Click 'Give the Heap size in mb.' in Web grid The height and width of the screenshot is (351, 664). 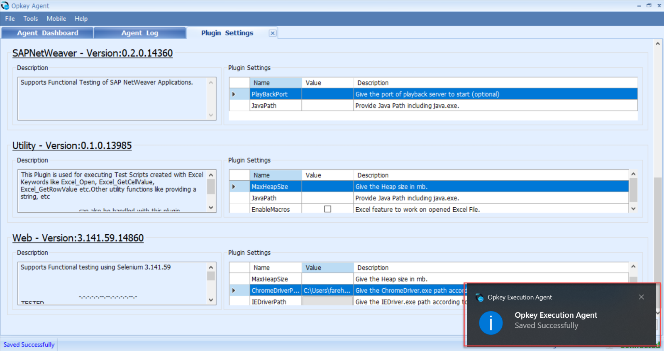(391, 279)
